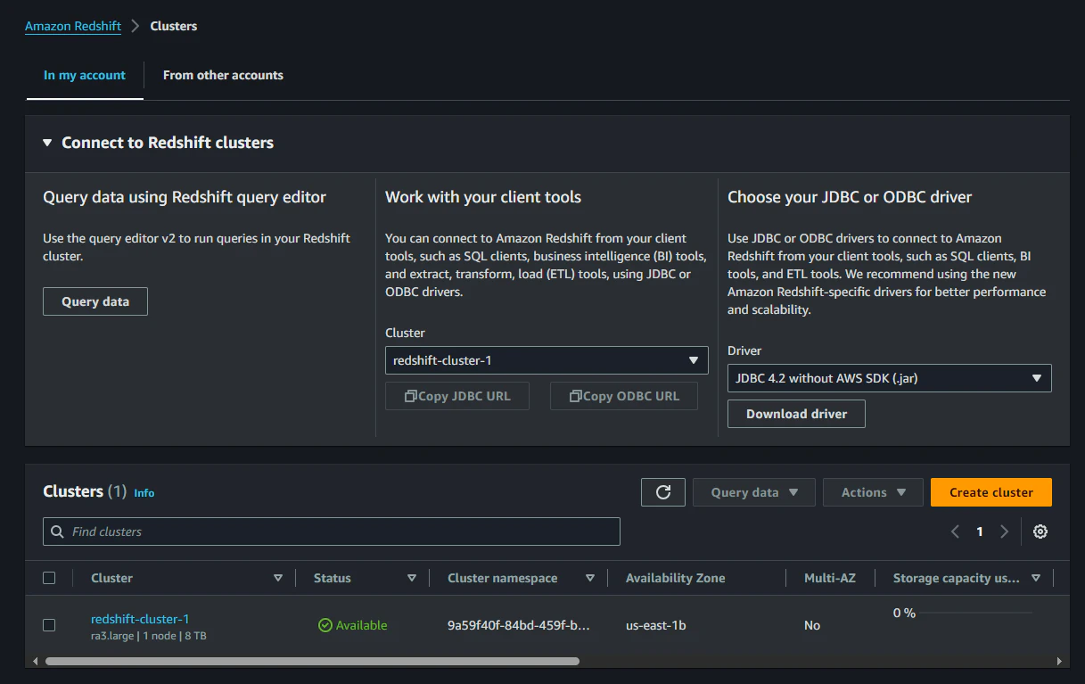Viewport: 1085px width, 684px height.
Task: Sort by Status column arrow
Action: click(x=411, y=578)
